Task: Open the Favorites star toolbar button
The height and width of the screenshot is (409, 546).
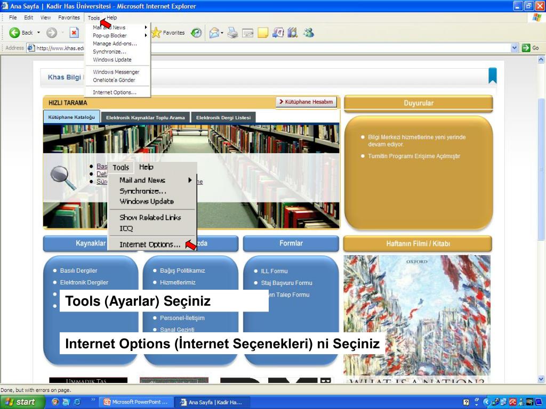Action: 168,32
